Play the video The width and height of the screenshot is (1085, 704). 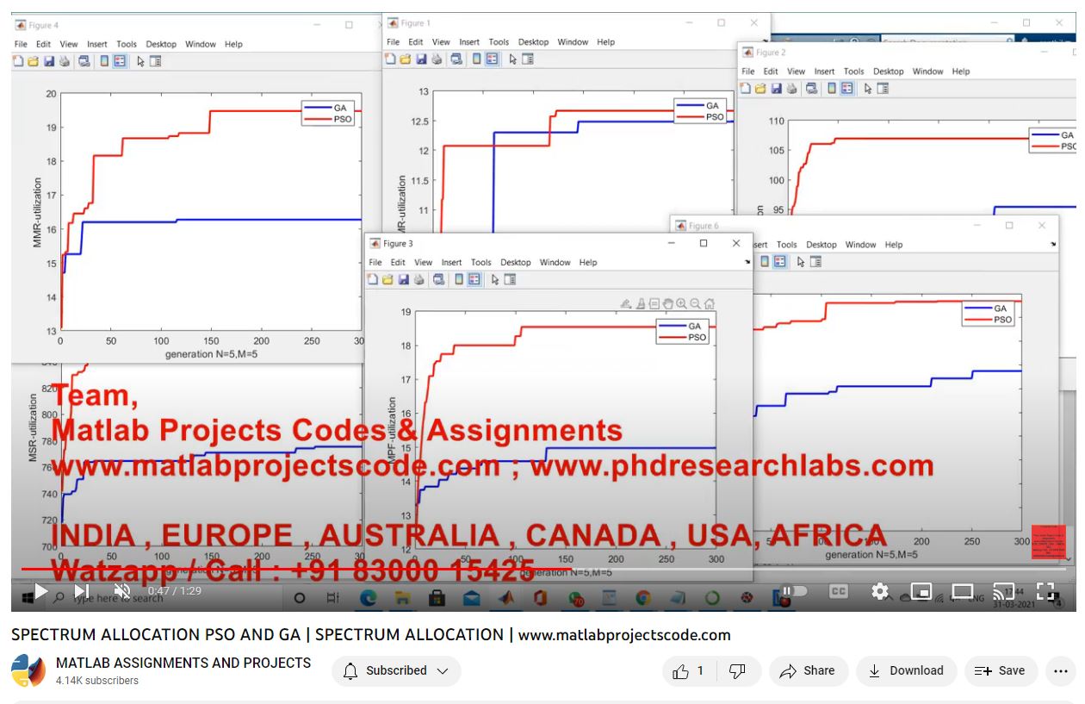coord(40,592)
